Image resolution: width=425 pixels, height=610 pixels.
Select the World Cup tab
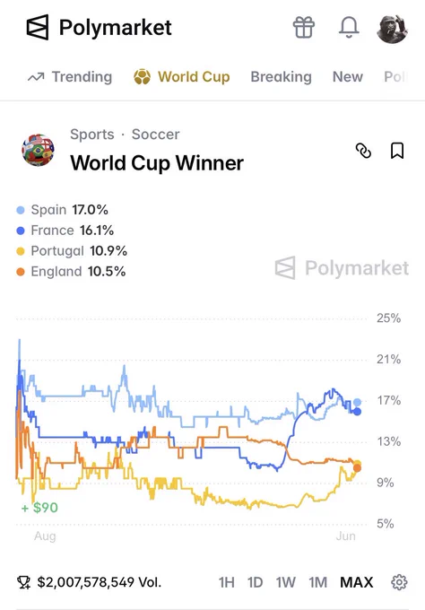(182, 77)
